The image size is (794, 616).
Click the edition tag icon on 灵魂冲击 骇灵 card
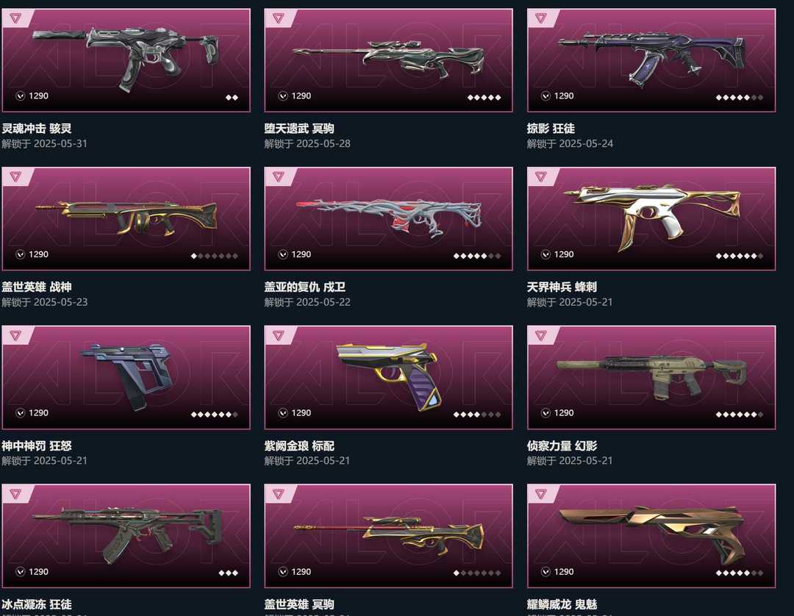click(x=15, y=18)
